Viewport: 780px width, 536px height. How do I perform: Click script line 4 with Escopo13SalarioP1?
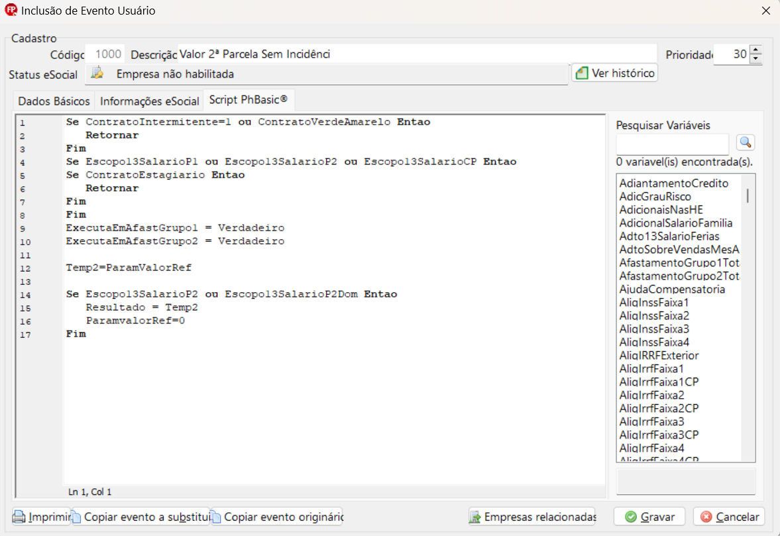pos(291,162)
